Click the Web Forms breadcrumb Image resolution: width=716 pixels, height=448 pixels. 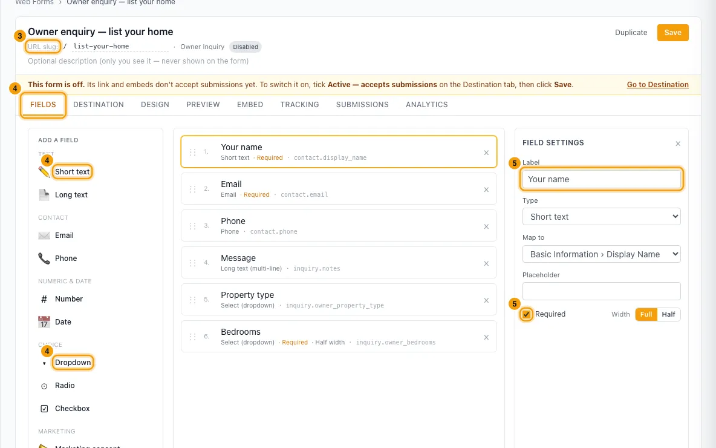click(34, 2)
